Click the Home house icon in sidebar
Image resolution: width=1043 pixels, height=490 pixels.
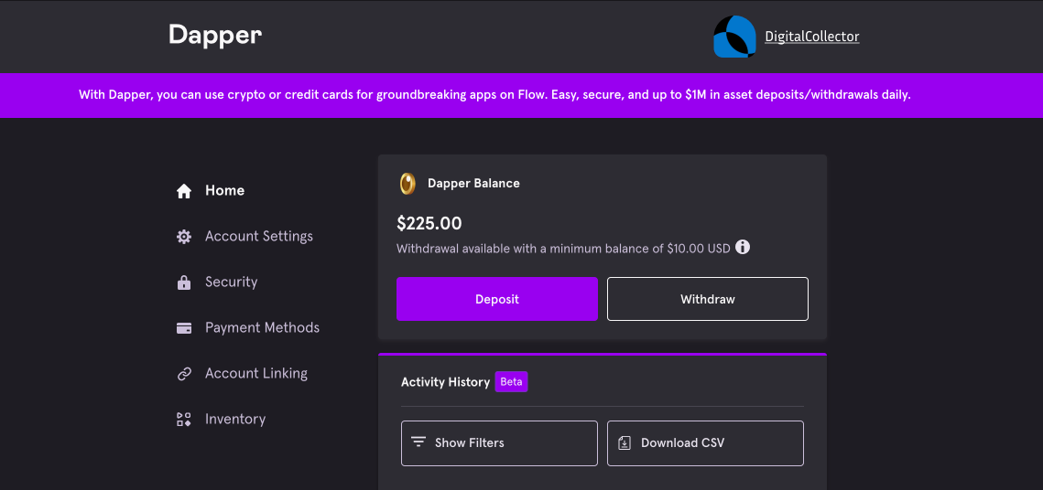pos(184,191)
